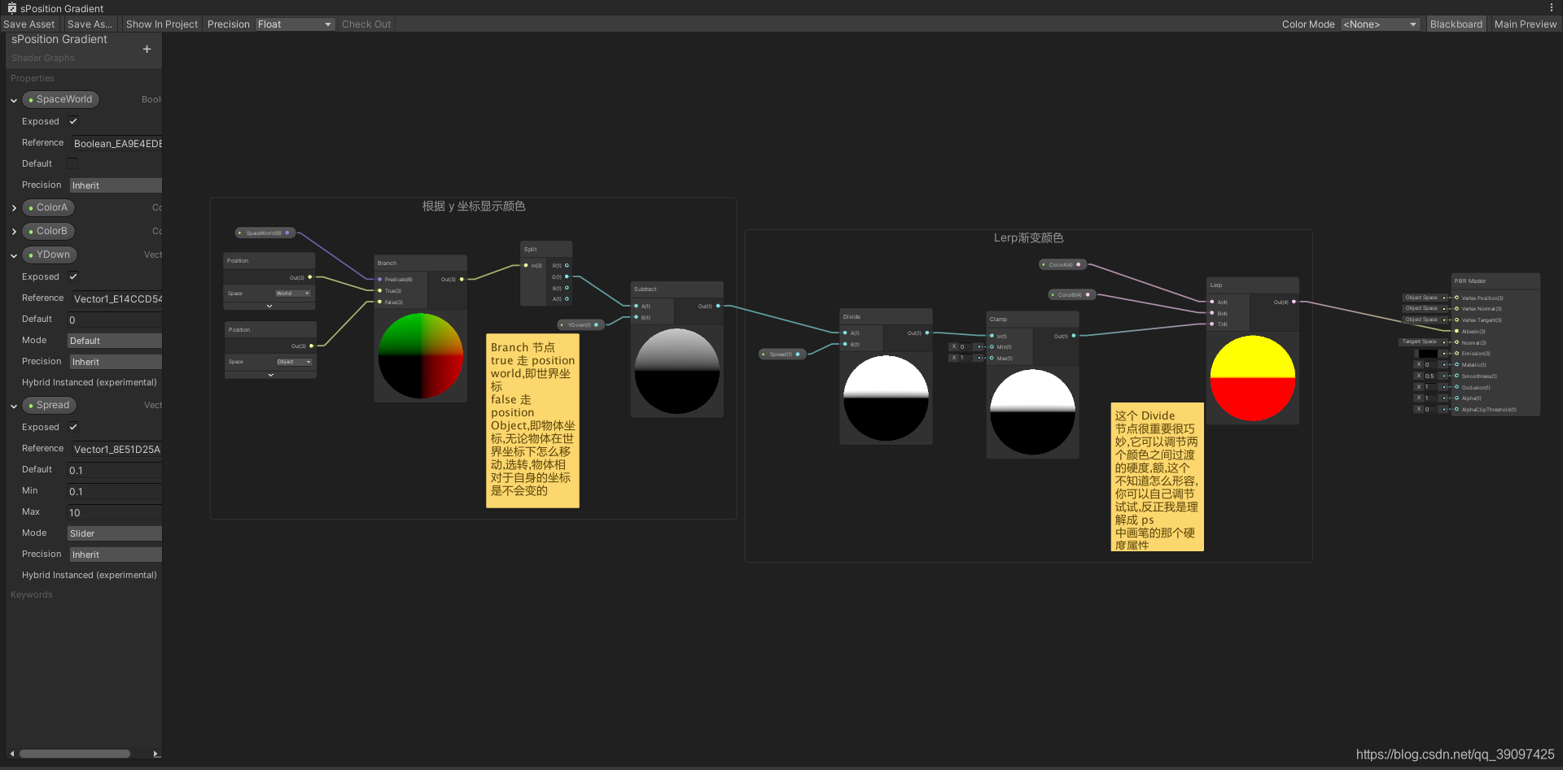Toggle SpaceWorld Default checkbox

(x=72, y=163)
